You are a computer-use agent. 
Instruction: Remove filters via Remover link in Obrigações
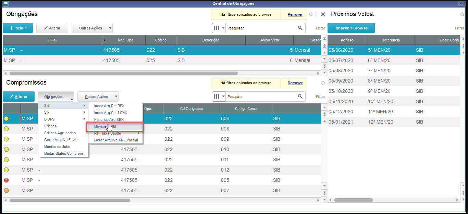[295, 14]
